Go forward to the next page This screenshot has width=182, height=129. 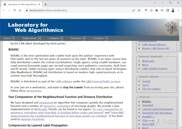point(9,10)
